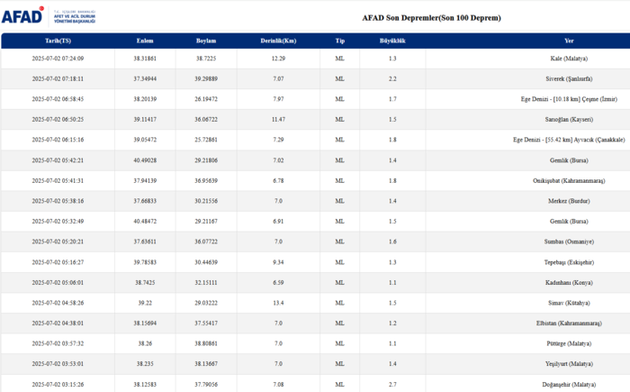
Task: Click longitude value 37.79056
Action: pos(206,385)
